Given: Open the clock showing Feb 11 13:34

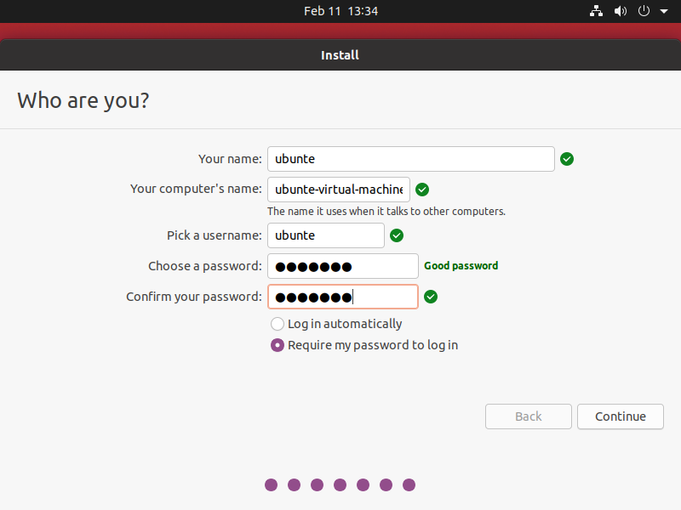Looking at the screenshot, I should 340,11.
